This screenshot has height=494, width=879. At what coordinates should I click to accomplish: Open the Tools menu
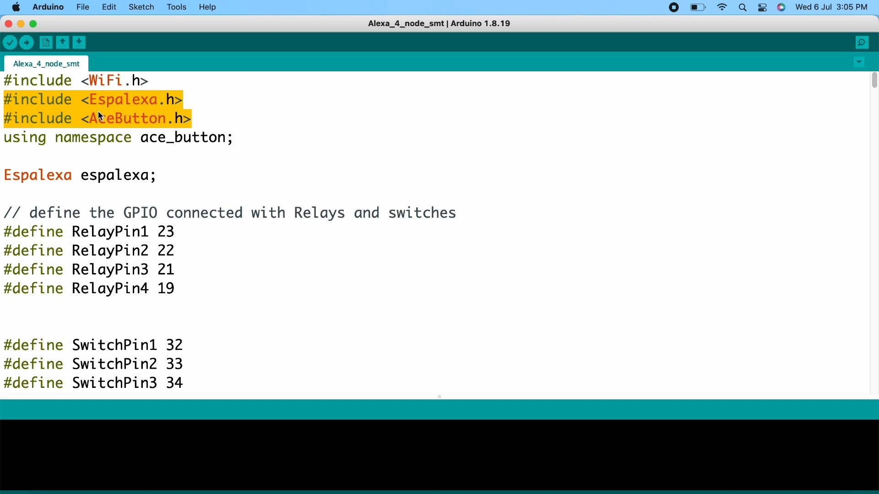[x=177, y=7]
